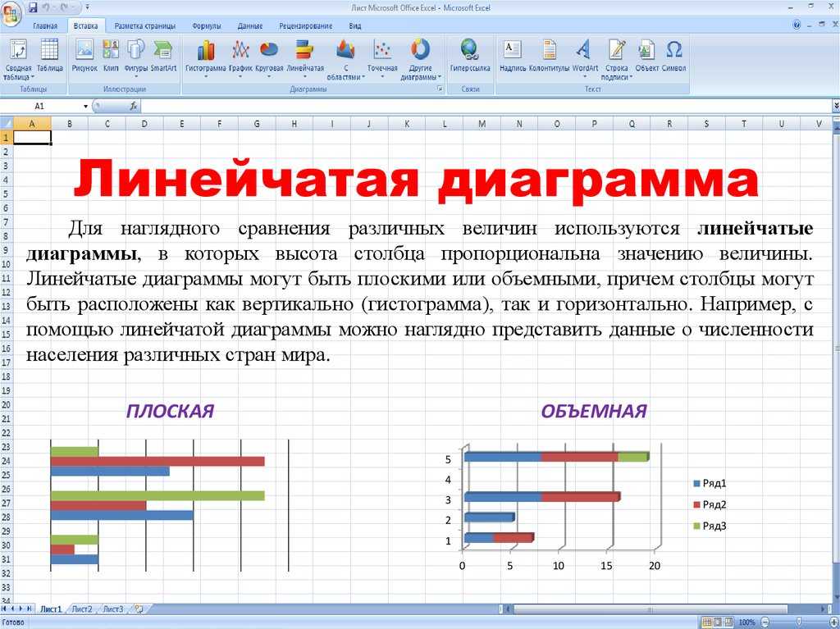Open the Клип clip art pane

click(111, 55)
